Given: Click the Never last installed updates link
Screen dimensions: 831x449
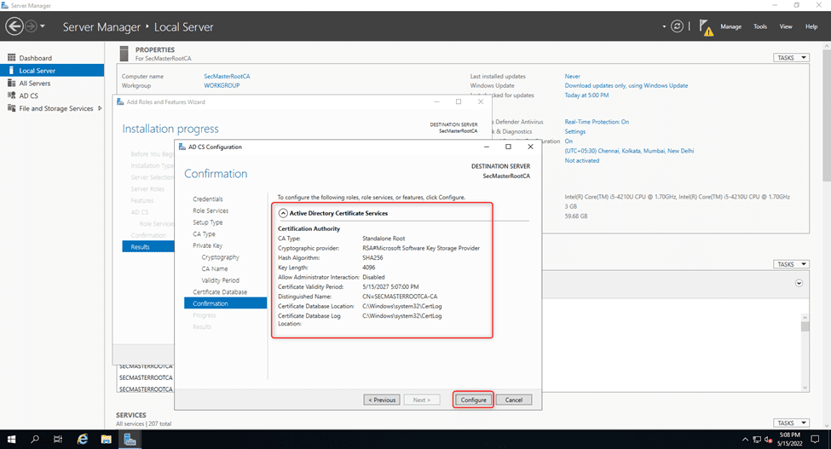Looking at the screenshot, I should click(573, 76).
